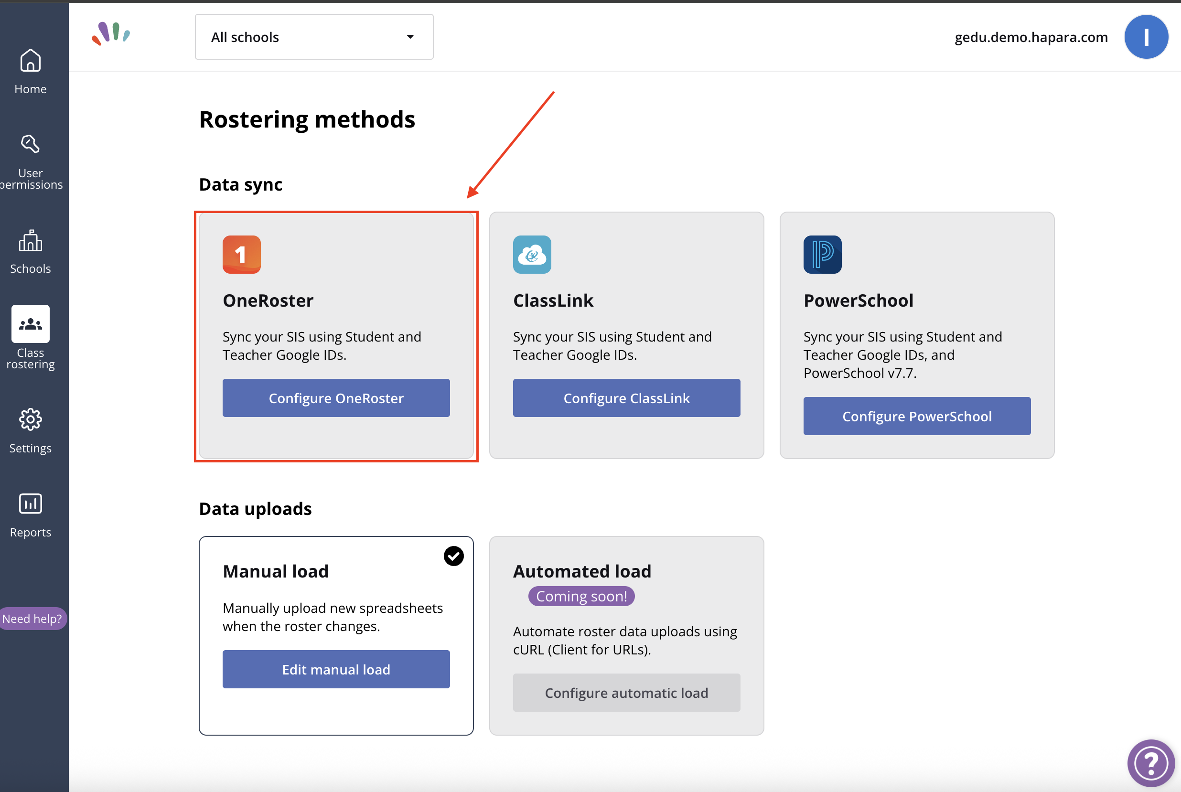
Task: Click the cURL description text
Action: [625, 641]
